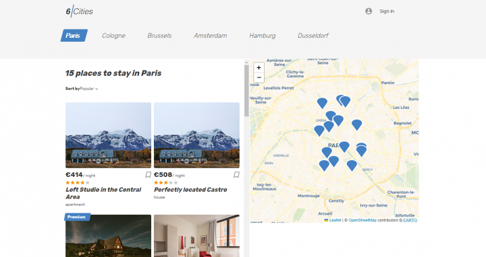Click the €508 per night price text

[169, 175]
